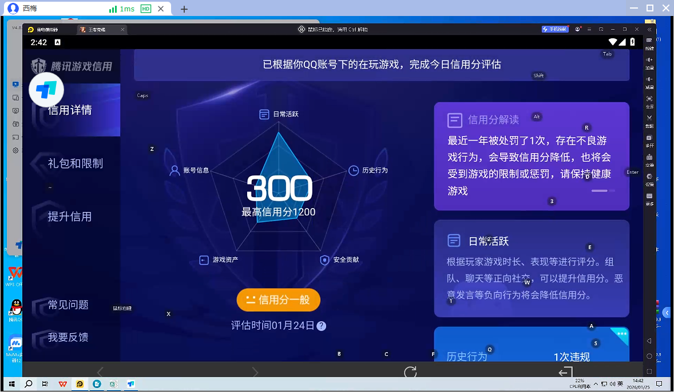The width and height of the screenshot is (674, 392).
Task: Click the 信用分解读 document icon
Action: pos(455,120)
